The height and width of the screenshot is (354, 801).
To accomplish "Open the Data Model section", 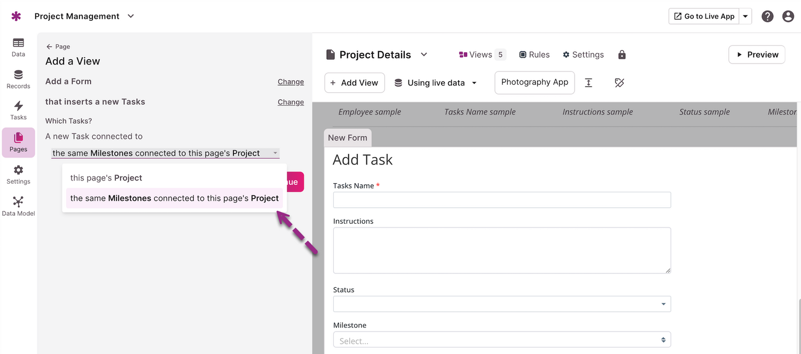I will coord(18,206).
